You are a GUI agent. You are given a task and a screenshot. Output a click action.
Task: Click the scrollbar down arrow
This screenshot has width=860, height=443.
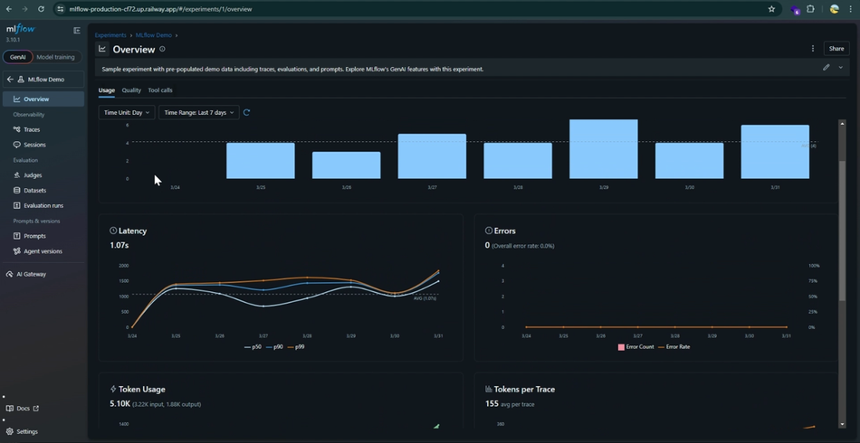click(x=843, y=424)
